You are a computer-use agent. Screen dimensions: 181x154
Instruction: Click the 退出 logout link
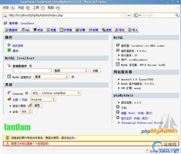(x=16, y=51)
